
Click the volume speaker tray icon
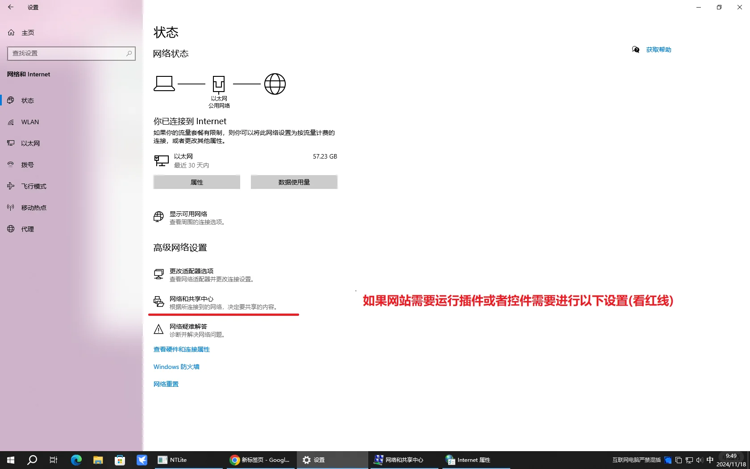tap(700, 460)
